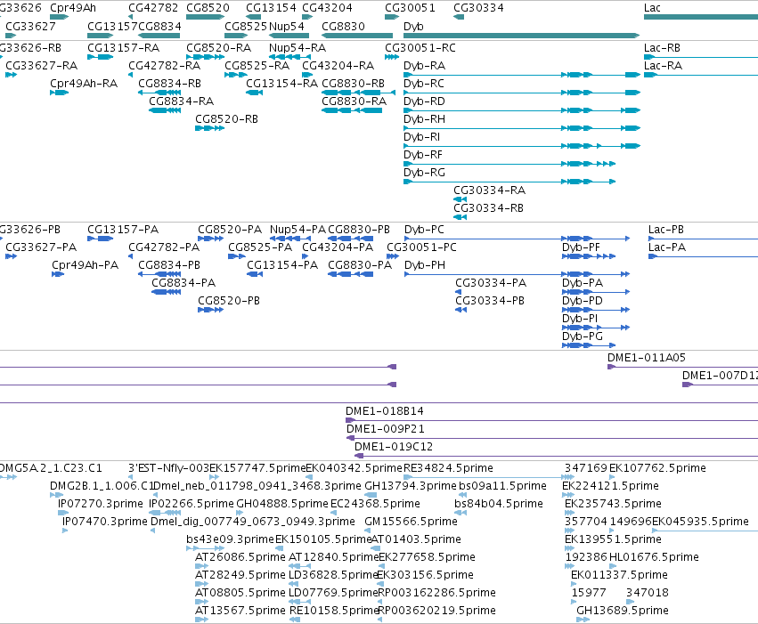758x624 pixels.
Task: Select EST 347018 label
Action: tap(648, 593)
